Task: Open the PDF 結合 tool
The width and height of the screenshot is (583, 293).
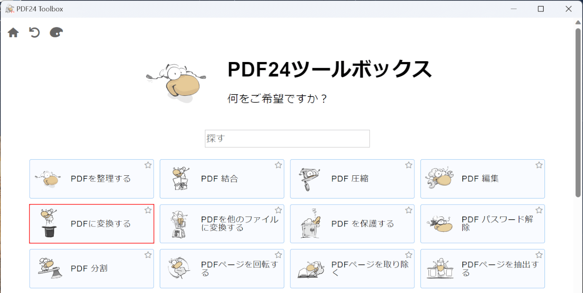Action: click(222, 179)
